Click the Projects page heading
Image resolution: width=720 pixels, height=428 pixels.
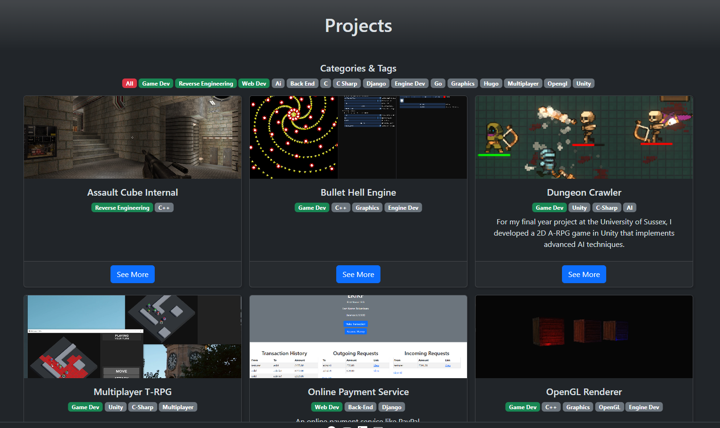coord(358,25)
